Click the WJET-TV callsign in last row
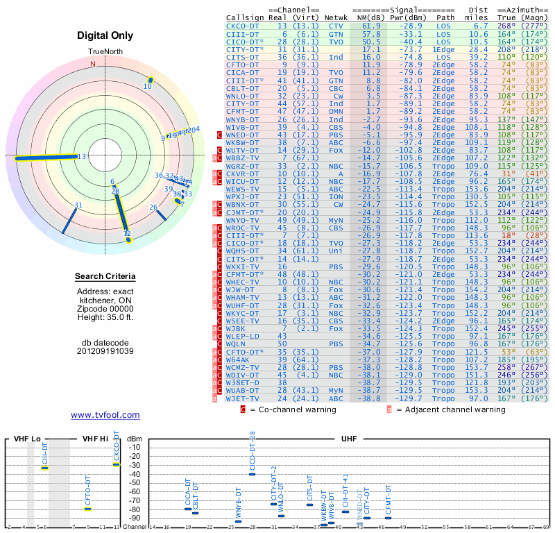Viewport: 555px width, 533px height. coord(243,398)
